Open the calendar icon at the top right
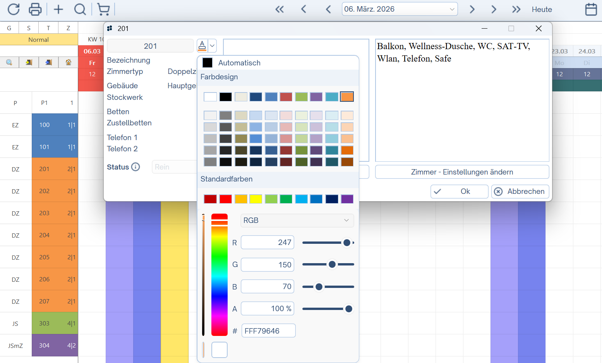The width and height of the screenshot is (602, 363). tap(591, 9)
